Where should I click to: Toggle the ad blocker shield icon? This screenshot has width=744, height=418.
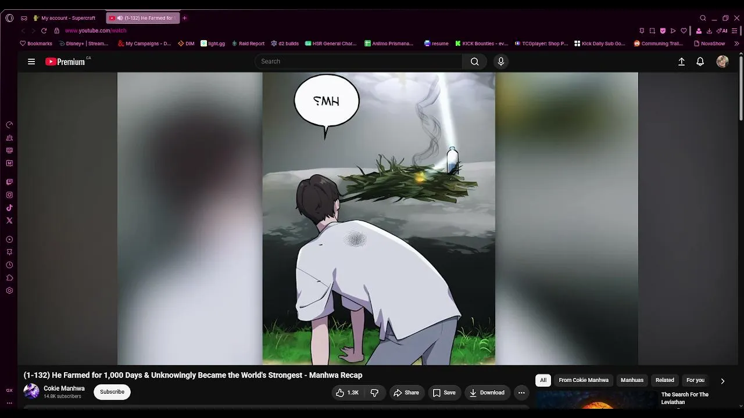(x=663, y=31)
